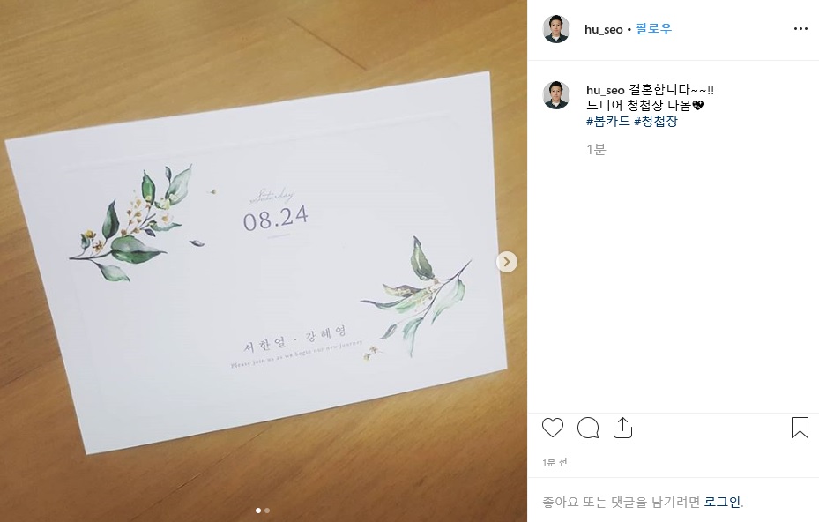This screenshot has width=819, height=522.
Task: Click the share upload icon
Action: pyautogui.click(x=622, y=428)
